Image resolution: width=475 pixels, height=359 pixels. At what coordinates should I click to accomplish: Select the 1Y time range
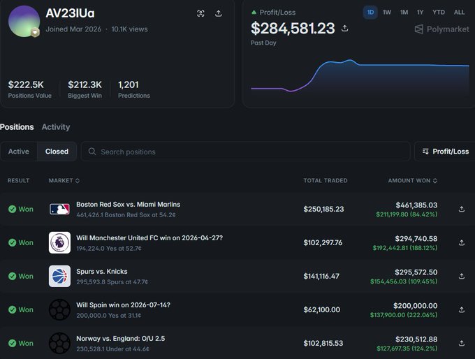pos(421,13)
